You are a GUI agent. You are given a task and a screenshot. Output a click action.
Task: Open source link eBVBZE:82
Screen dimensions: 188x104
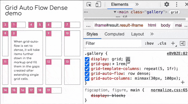click(x=177, y=54)
